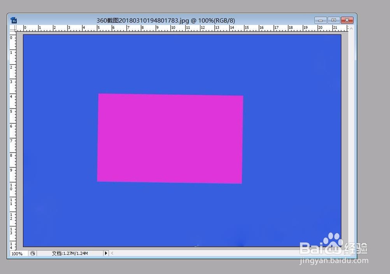Open the status bar info flyout arrow
Viewport: 390px width, 274px height.
tap(106, 253)
